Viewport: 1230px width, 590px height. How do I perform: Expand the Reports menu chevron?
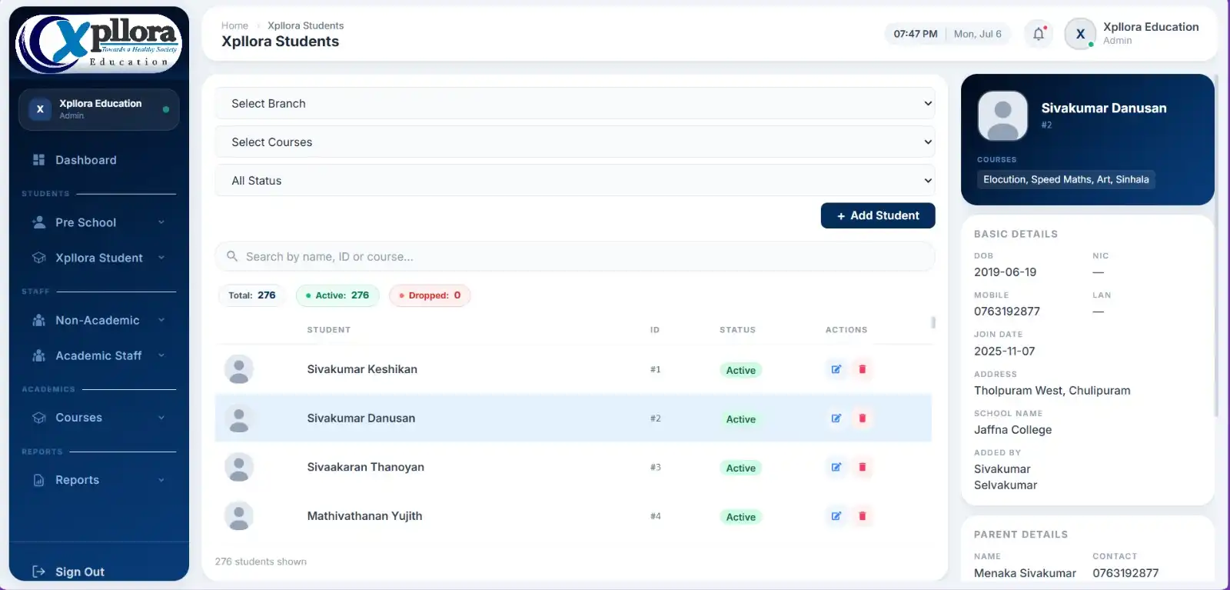(161, 480)
